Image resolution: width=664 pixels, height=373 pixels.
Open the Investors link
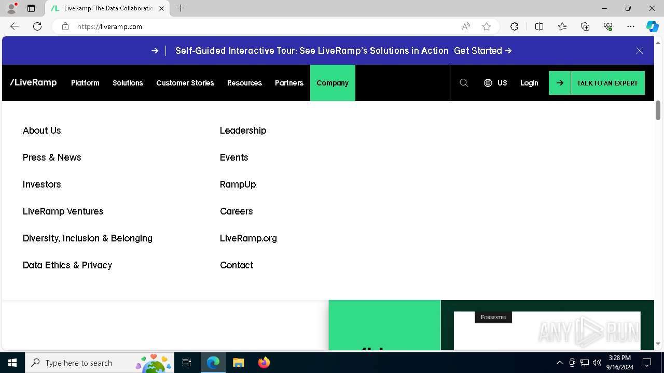point(41,184)
